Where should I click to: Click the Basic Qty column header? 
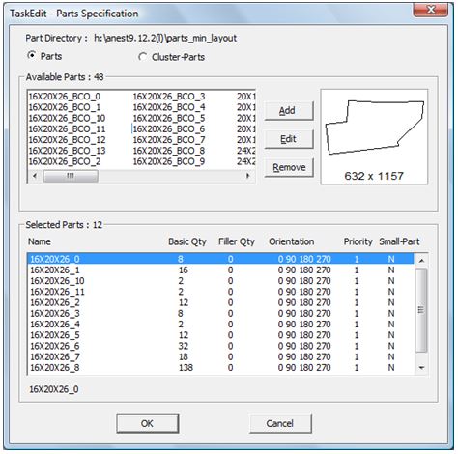pos(187,241)
